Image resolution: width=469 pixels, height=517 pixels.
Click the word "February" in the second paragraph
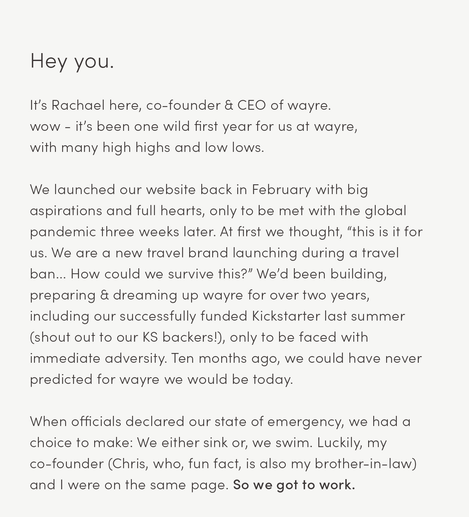pyautogui.click(x=281, y=189)
